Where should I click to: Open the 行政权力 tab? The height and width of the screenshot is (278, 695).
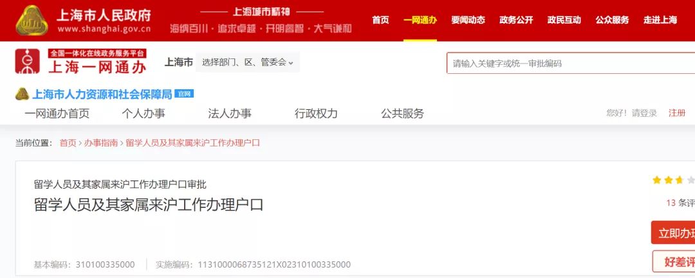pyautogui.click(x=317, y=114)
